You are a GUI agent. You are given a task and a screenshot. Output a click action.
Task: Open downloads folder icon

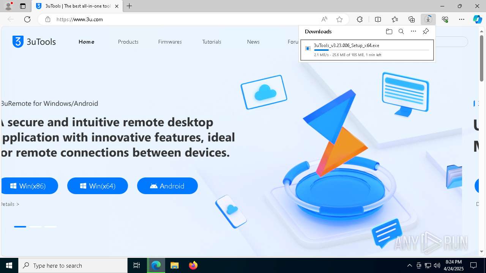tap(389, 31)
